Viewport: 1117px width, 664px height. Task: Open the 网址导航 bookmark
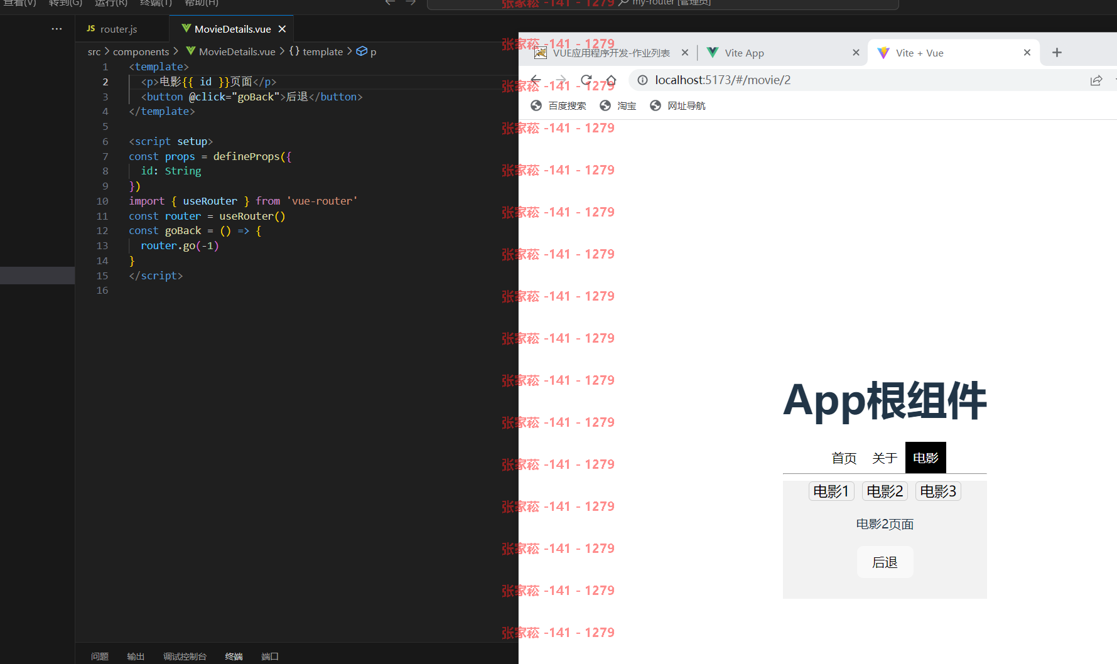click(677, 105)
